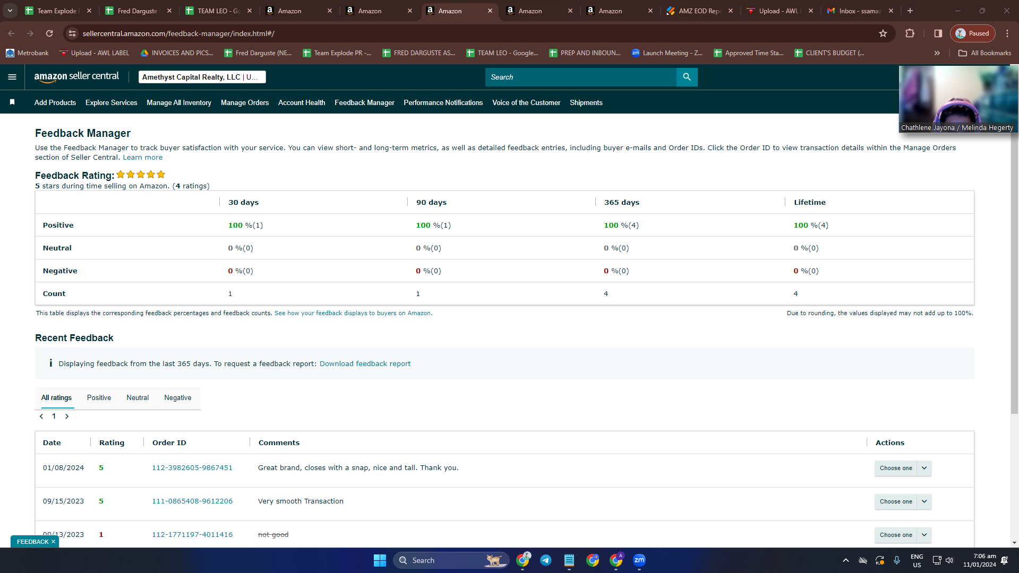The width and height of the screenshot is (1019, 573).
Task: Click the Paused profile button
Action: click(x=972, y=33)
